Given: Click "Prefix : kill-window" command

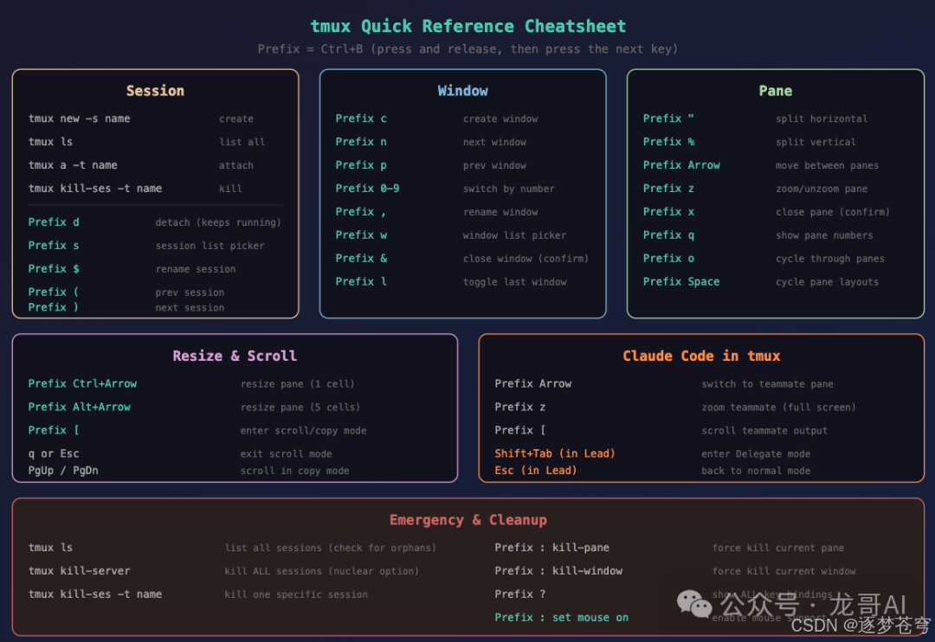Looking at the screenshot, I should [558, 570].
